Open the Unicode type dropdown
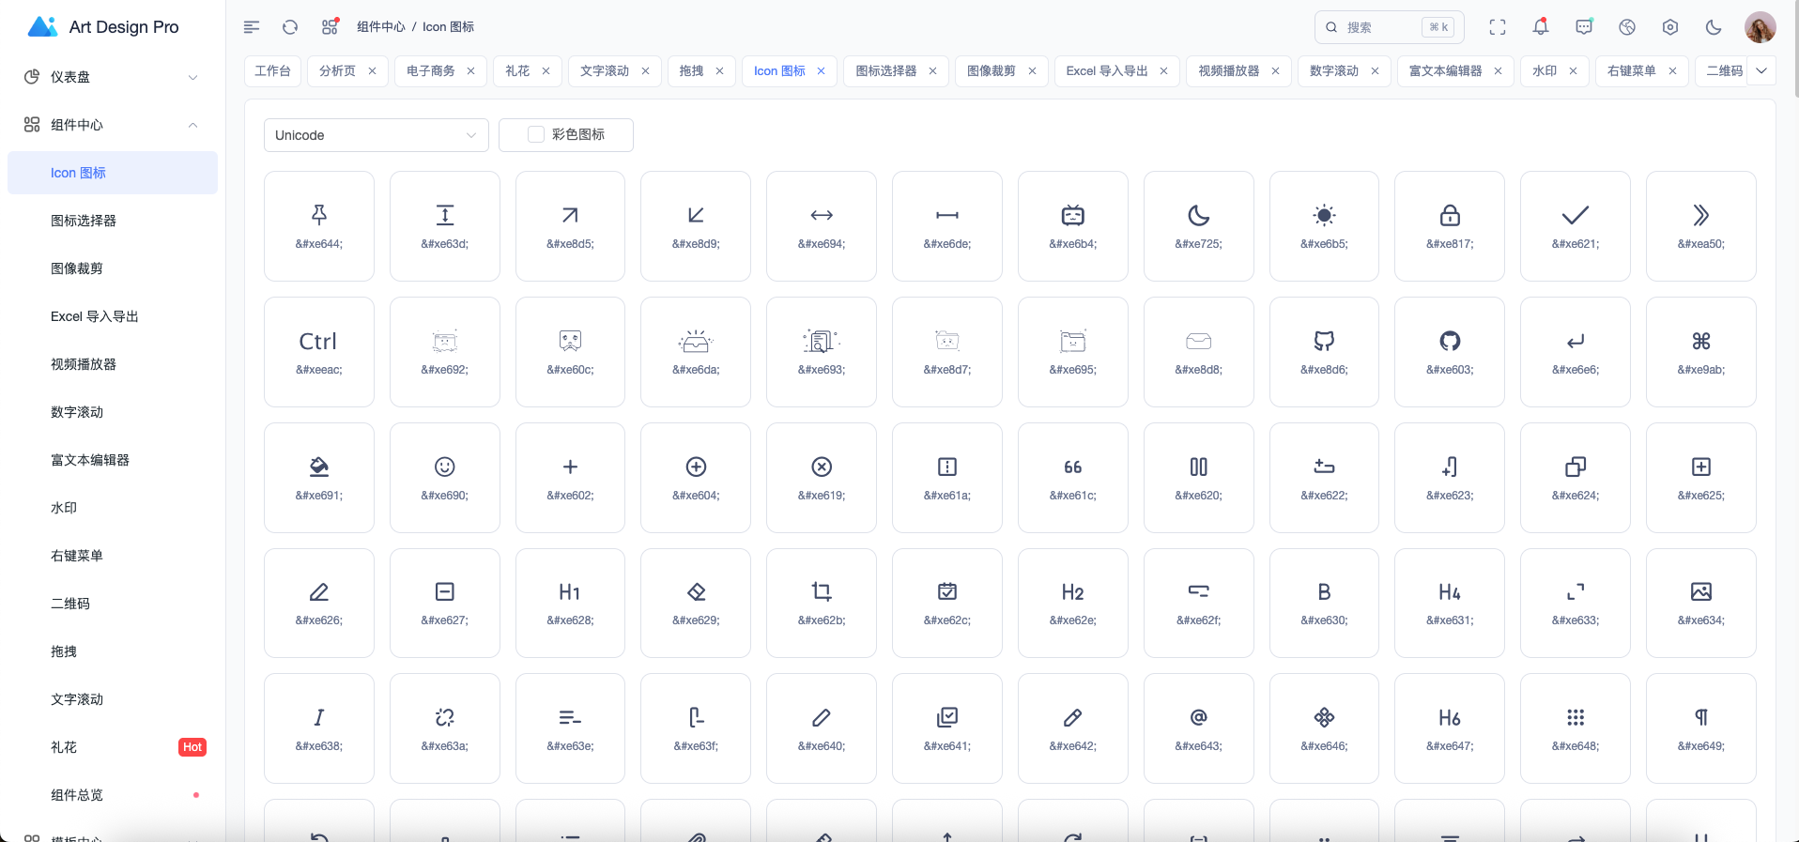The height and width of the screenshot is (842, 1799). tap(376, 135)
